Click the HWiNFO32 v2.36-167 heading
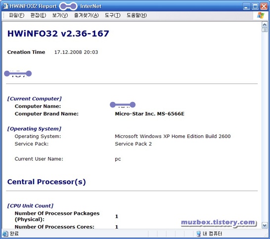This screenshot has width=270, height=239. [58, 34]
